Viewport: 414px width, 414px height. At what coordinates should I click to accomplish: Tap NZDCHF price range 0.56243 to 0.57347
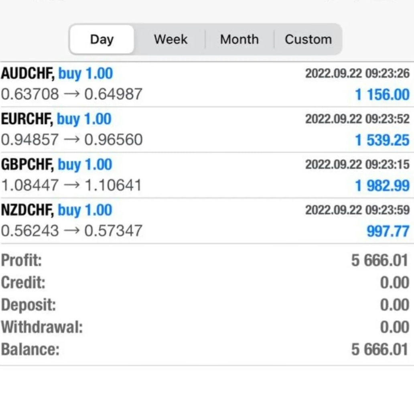click(x=71, y=231)
